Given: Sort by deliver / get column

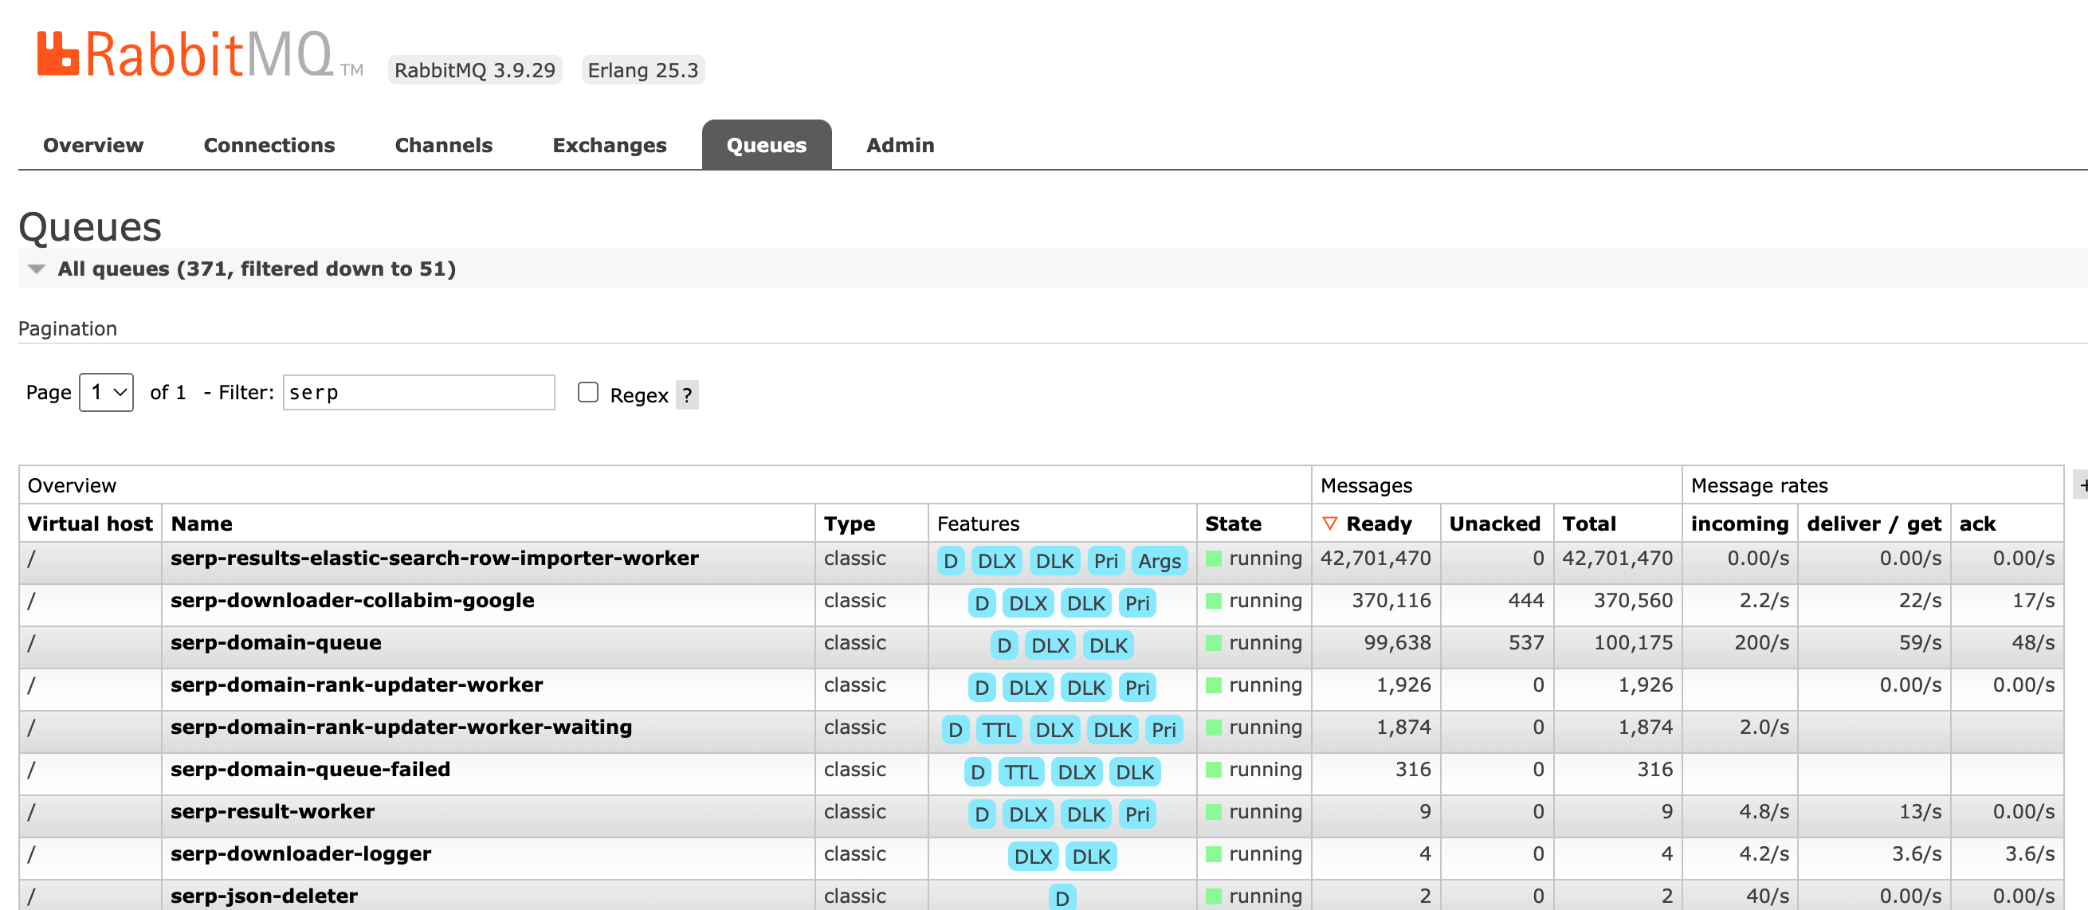Looking at the screenshot, I should [1874, 524].
